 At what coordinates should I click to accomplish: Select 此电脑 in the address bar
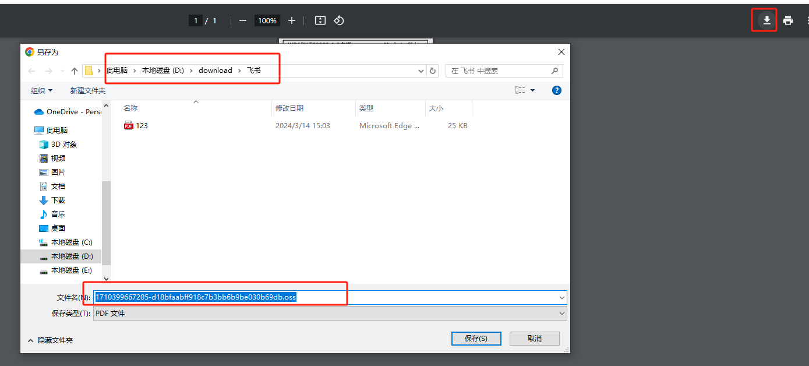pos(117,71)
